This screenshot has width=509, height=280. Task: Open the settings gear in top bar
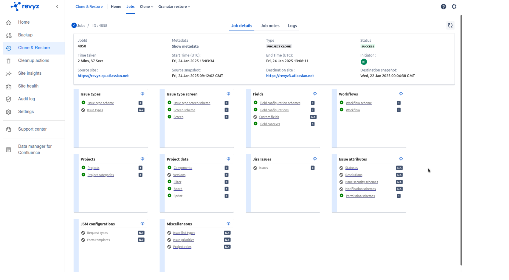454,7
